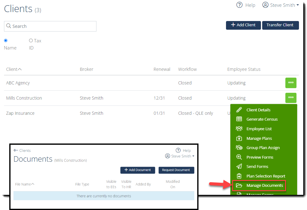
Task: Click the Steve Smith user avatar icon at top
Action: 265,5
